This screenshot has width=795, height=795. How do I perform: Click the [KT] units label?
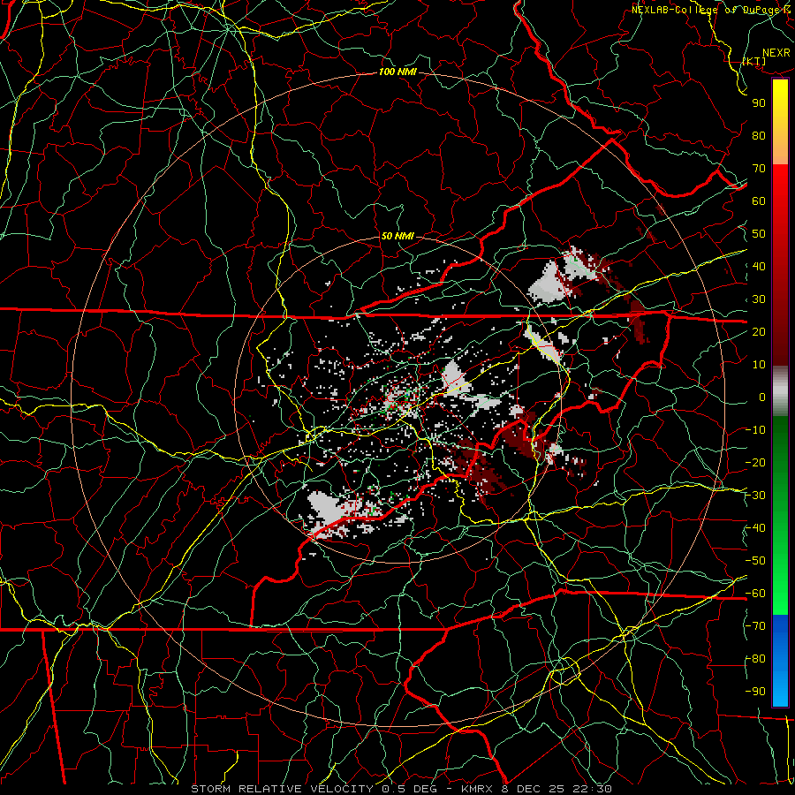(754, 61)
